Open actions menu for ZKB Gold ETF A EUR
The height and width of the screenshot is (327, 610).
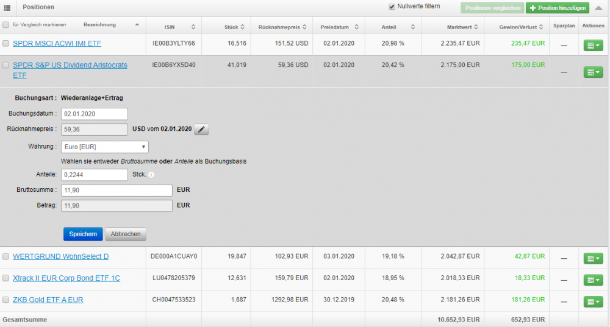tap(593, 302)
